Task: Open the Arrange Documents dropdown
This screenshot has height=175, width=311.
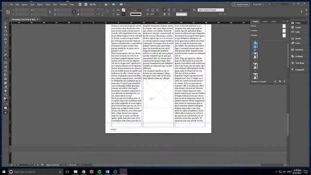Action: (122, 4)
